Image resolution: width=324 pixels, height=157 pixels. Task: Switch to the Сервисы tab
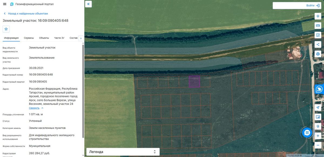[29, 38]
